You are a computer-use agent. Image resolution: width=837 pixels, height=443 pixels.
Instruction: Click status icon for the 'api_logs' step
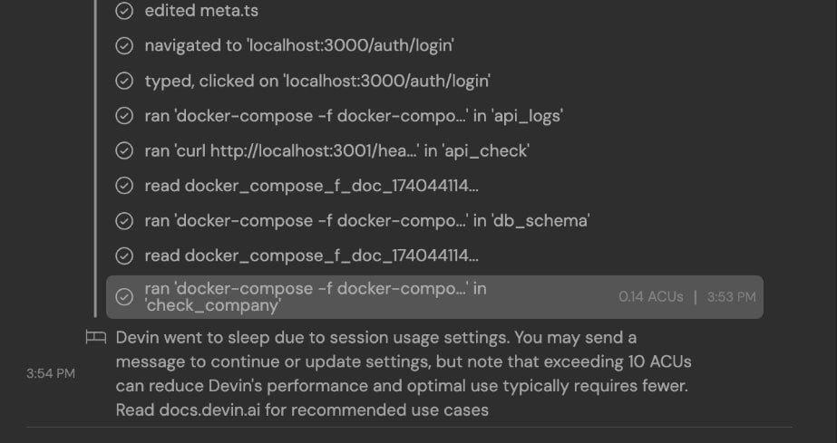click(125, 116)
